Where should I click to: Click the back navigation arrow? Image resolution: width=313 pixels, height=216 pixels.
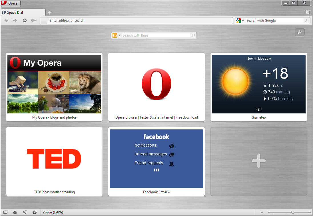point(6,20)
